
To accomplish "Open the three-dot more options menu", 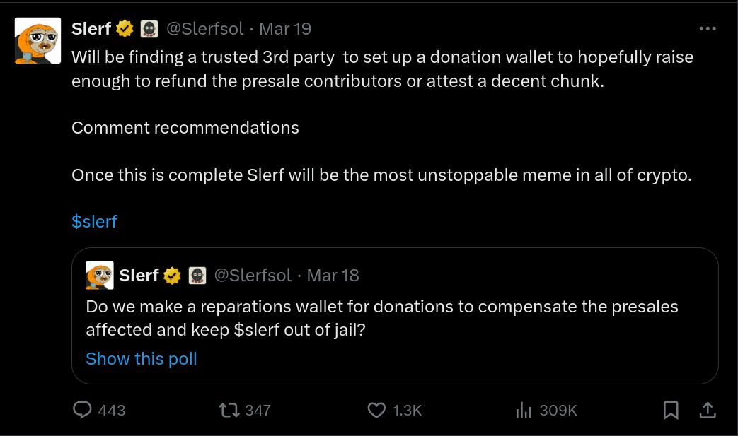I will [708, 29].
